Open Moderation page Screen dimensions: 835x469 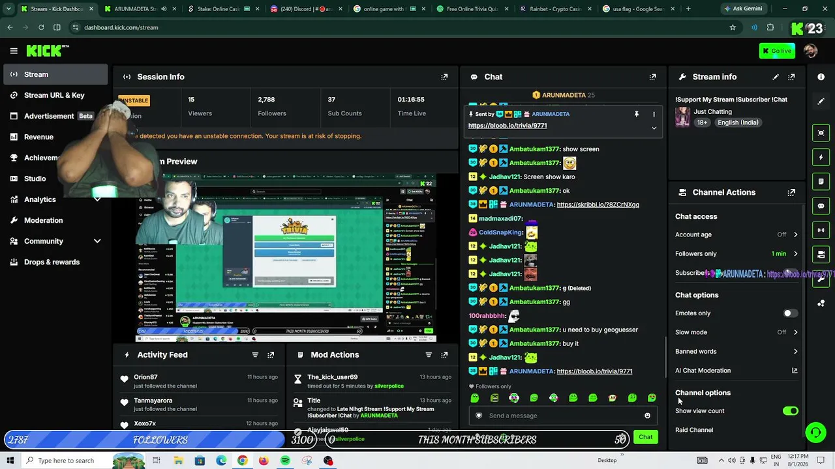coord(54,220)
